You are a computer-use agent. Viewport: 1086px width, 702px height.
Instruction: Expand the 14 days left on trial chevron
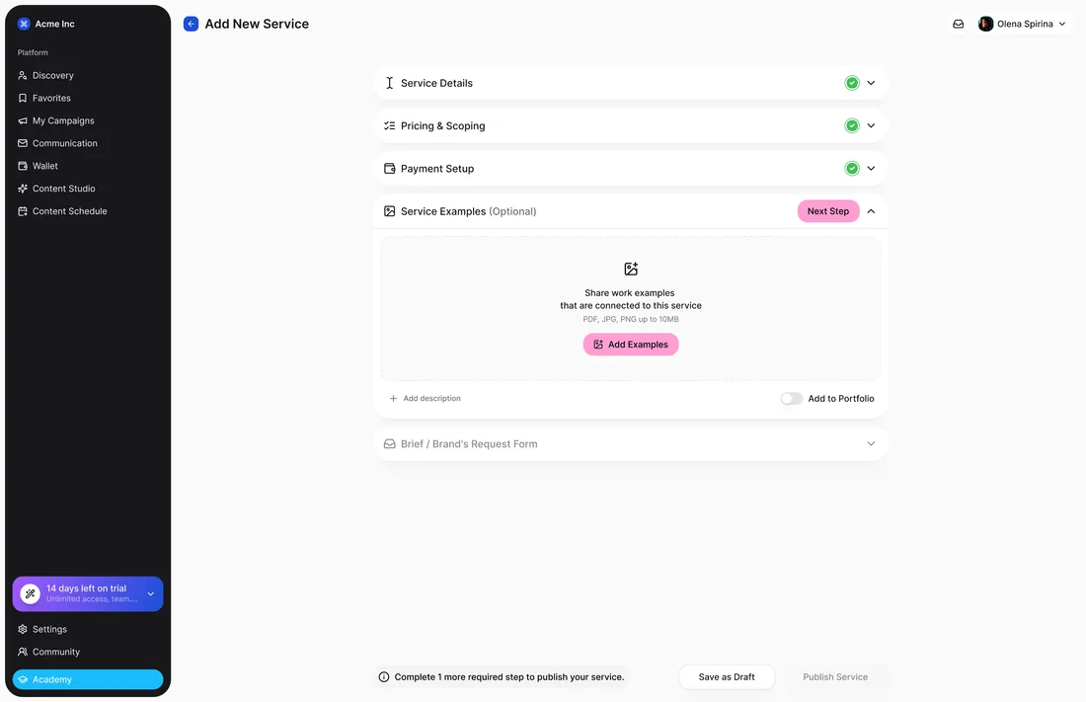pyautogui.click(x=150, y=594)
